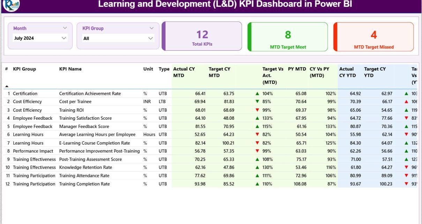Click the Actual CY MTD column header
This screenshot has width=422, height=224.
[x=184, y=72]
